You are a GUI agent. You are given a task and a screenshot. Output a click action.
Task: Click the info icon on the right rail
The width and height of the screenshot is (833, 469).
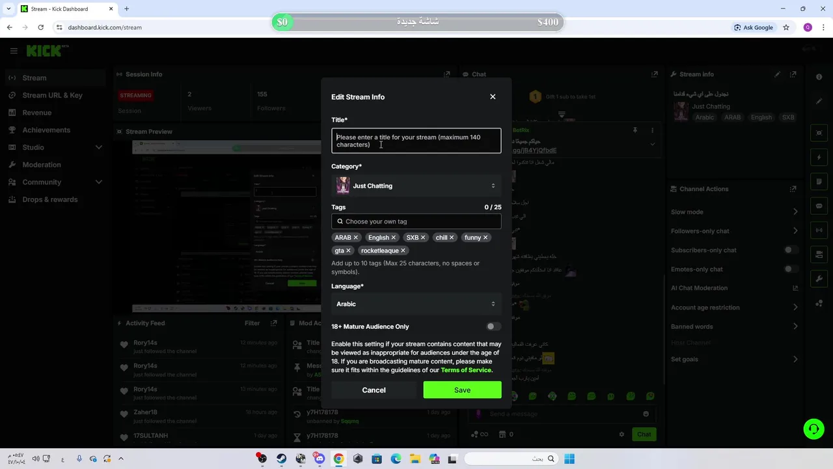(819, 77)
